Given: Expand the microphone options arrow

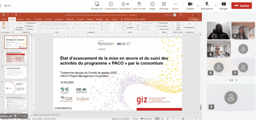Looking at the screenshot, I should point(215,6).
